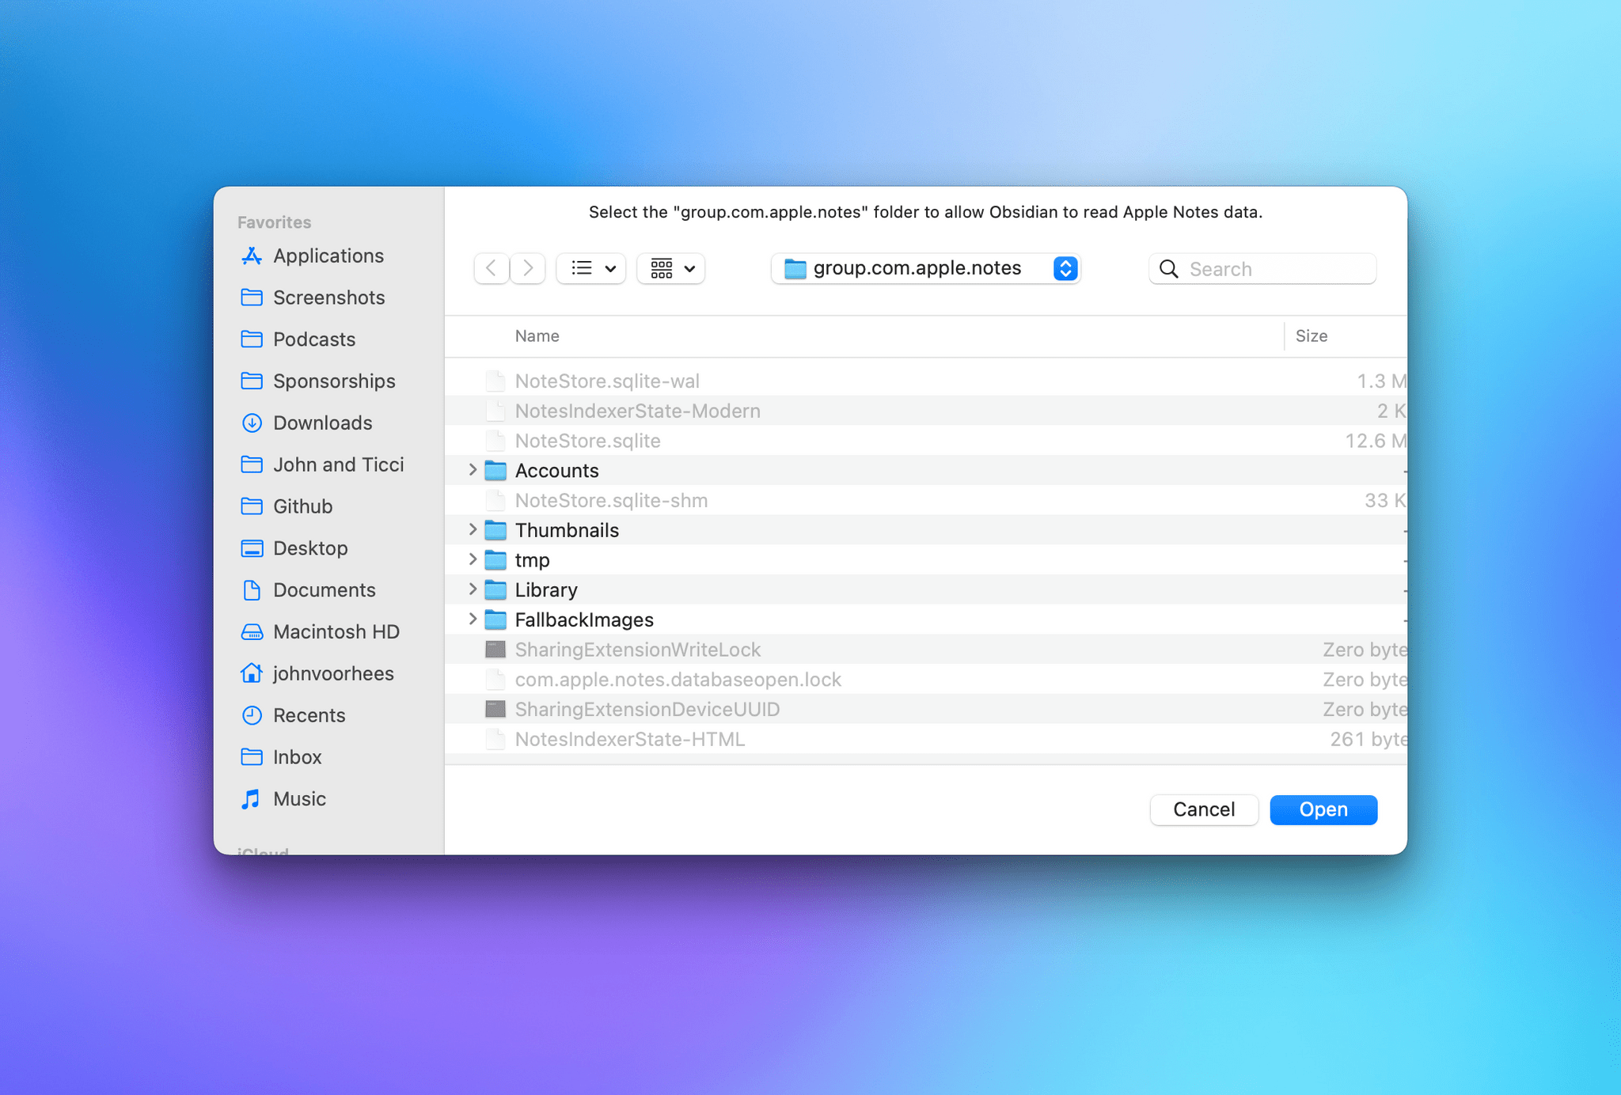Screen dimensions: 1621x1095
Task: Click the Search input field
Action: click(1262, 267)
